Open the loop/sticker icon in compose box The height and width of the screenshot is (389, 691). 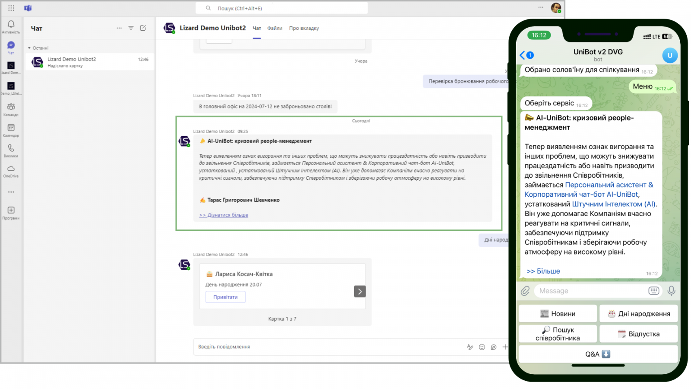494,347
